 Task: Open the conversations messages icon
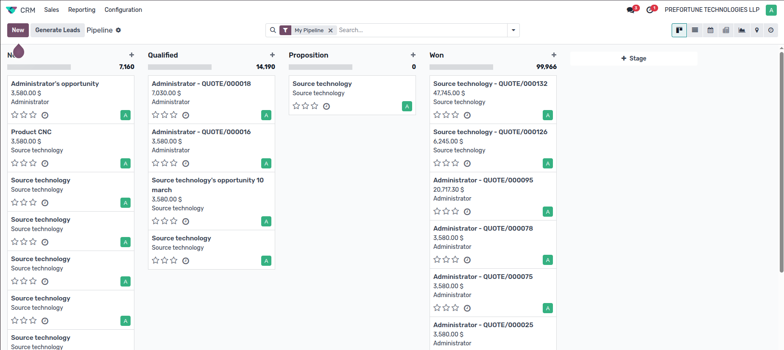(631, 10)
